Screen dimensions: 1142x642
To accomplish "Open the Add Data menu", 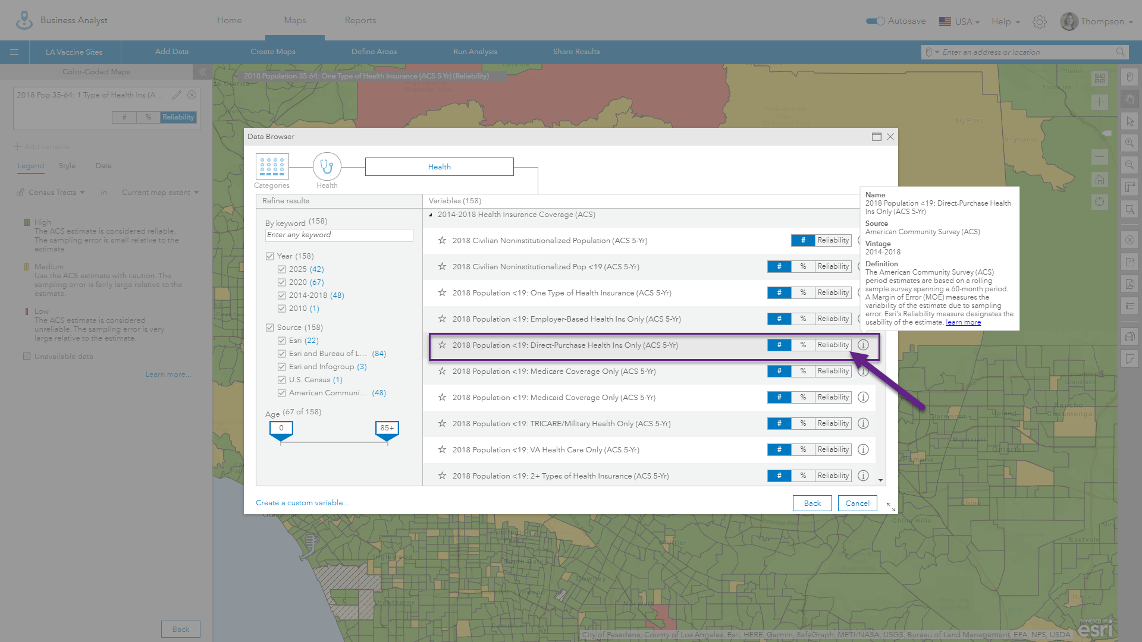I will click(x=172, y=52).
